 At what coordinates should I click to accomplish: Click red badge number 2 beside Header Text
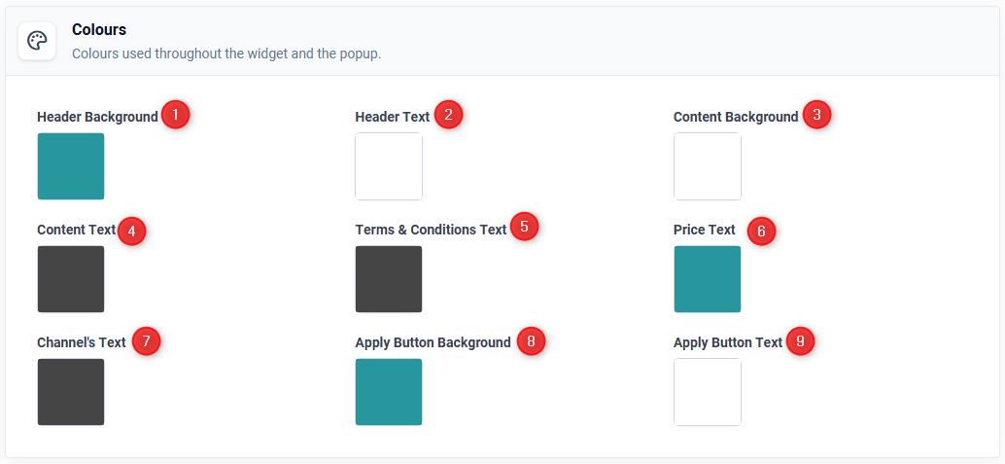coord(449,115)
